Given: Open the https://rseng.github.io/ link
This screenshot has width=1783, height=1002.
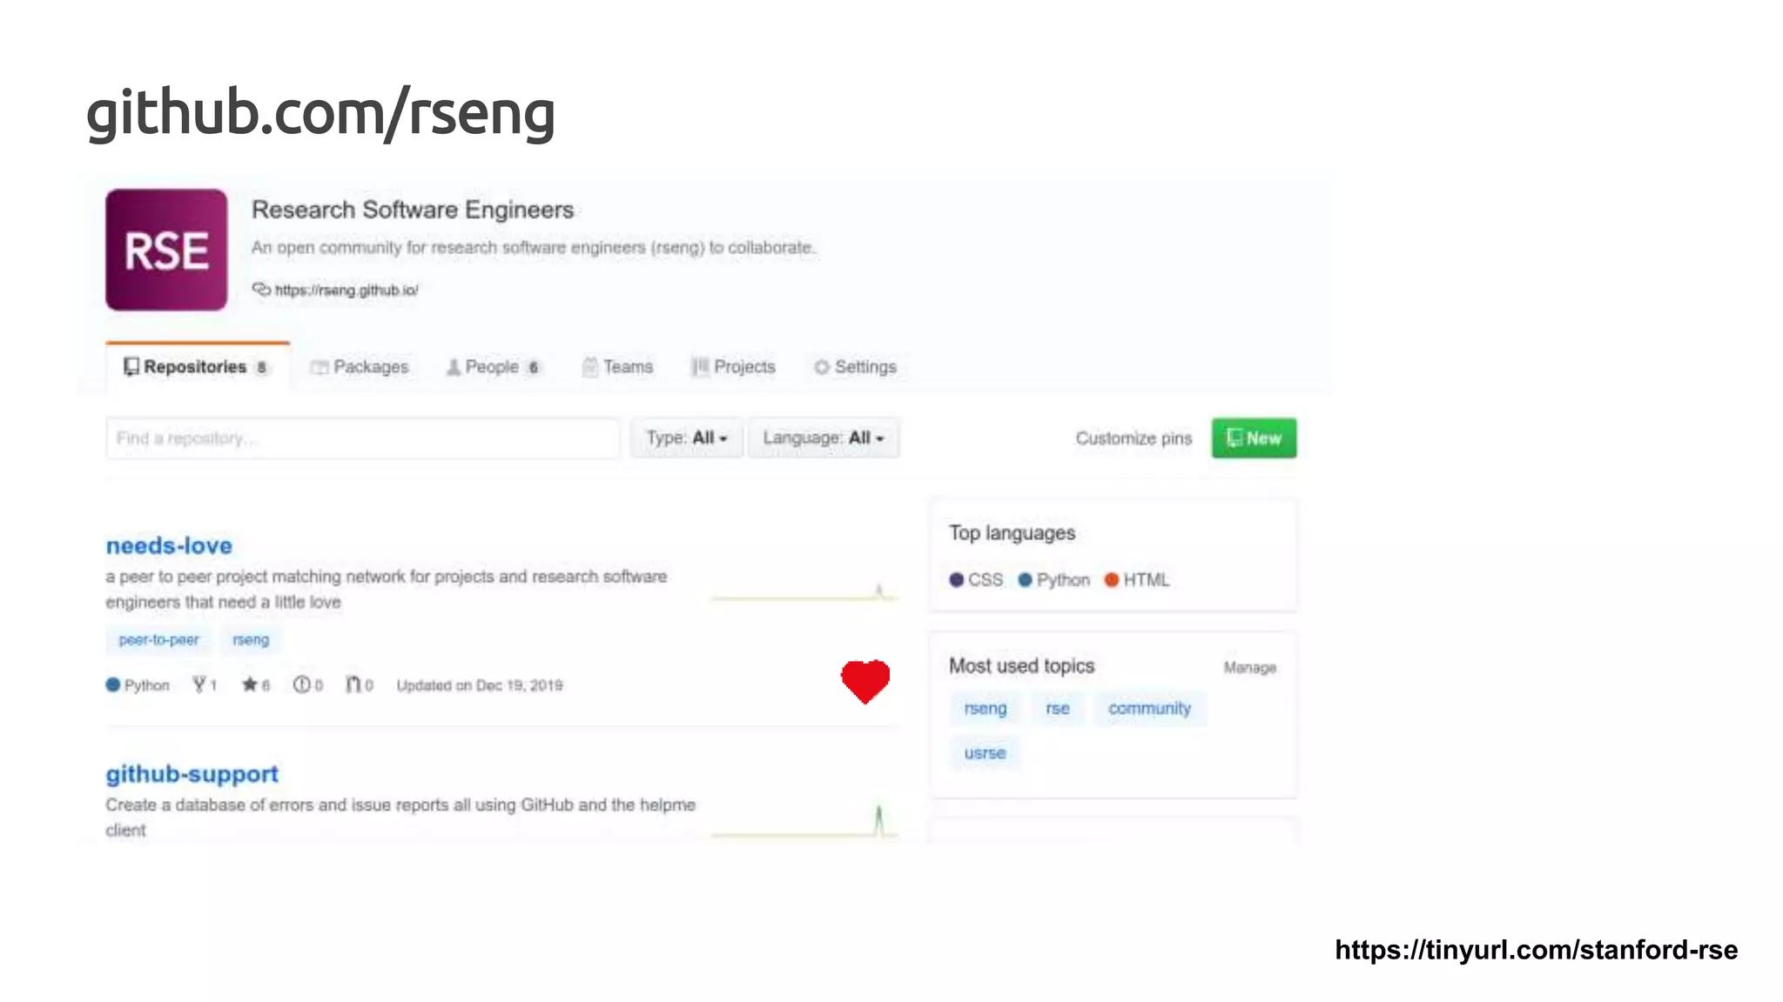Looking at the screenshot, I should click(347, 290).
